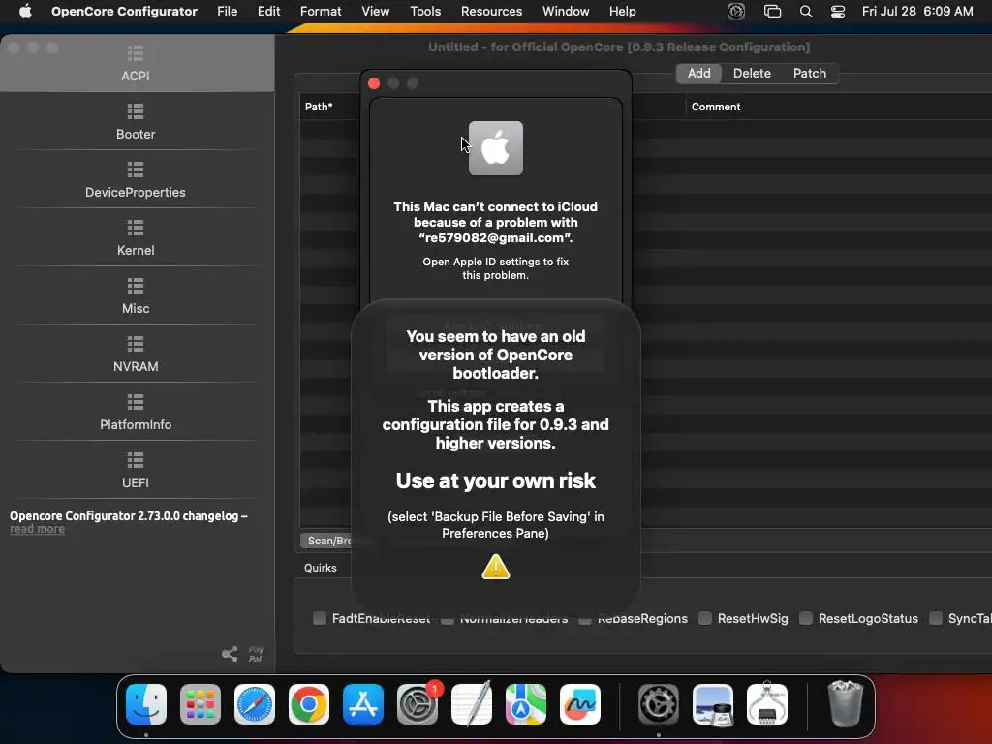Close the iCloud alert dialog window
Image resolution: width=992 pixels, height=744 pixels.
[x=374, y=83]
